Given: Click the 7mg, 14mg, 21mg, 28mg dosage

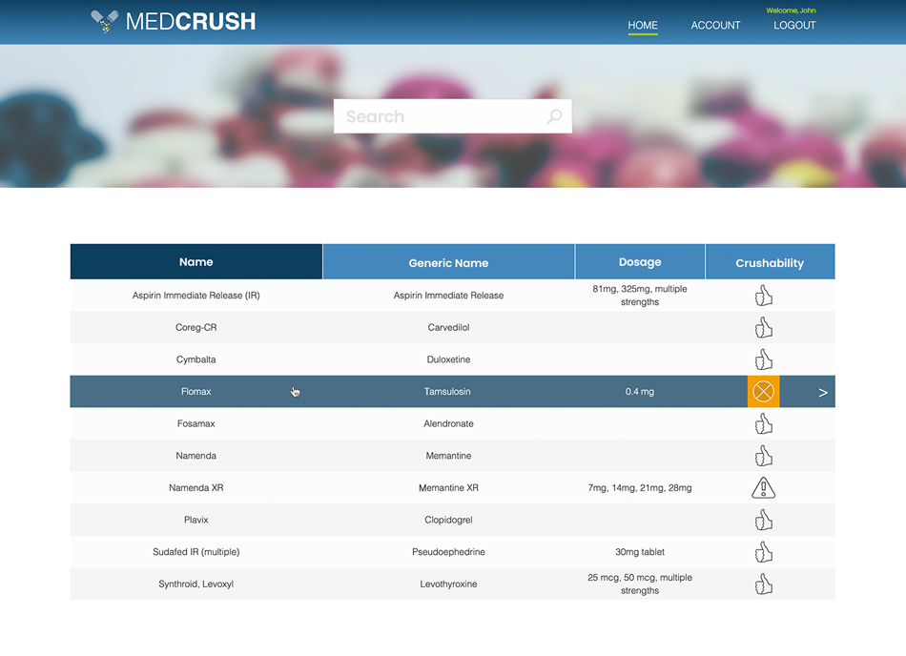Looking at the screenshot, I should click(640, 487).
